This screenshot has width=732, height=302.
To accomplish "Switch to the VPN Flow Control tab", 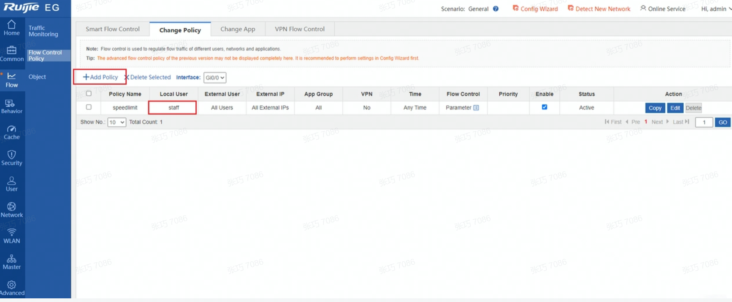I will [299, 29].
